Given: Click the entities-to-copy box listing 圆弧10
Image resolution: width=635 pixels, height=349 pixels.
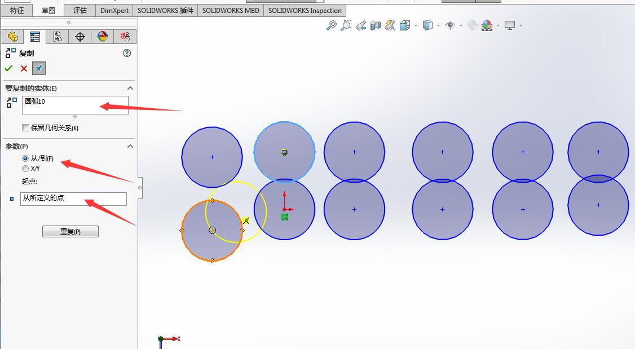Looking at the screenshot, I should click(x=76, y=105).
